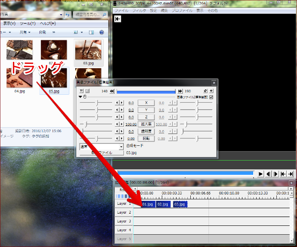The height and width of the screenshot is (247, 297).
Task: Step forward one frame in the preview
Action: coord(276,174)
